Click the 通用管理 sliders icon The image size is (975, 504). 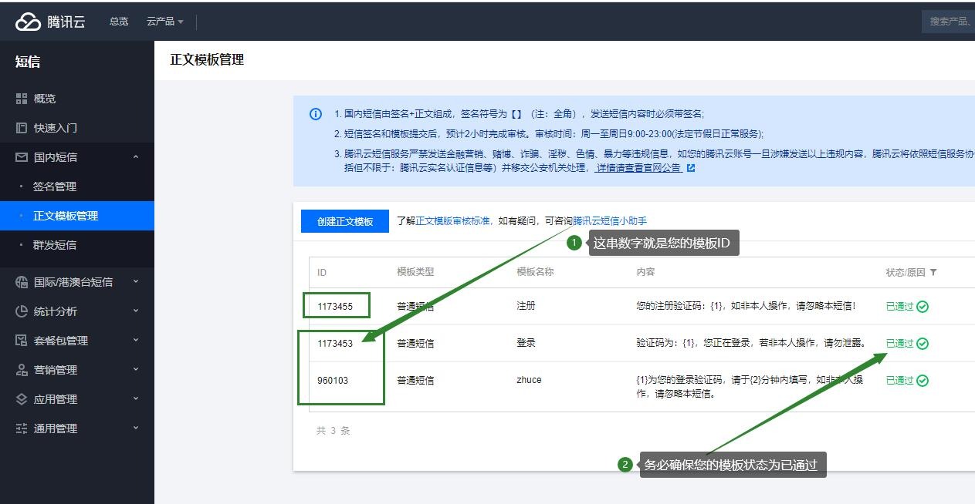(22, 428)
